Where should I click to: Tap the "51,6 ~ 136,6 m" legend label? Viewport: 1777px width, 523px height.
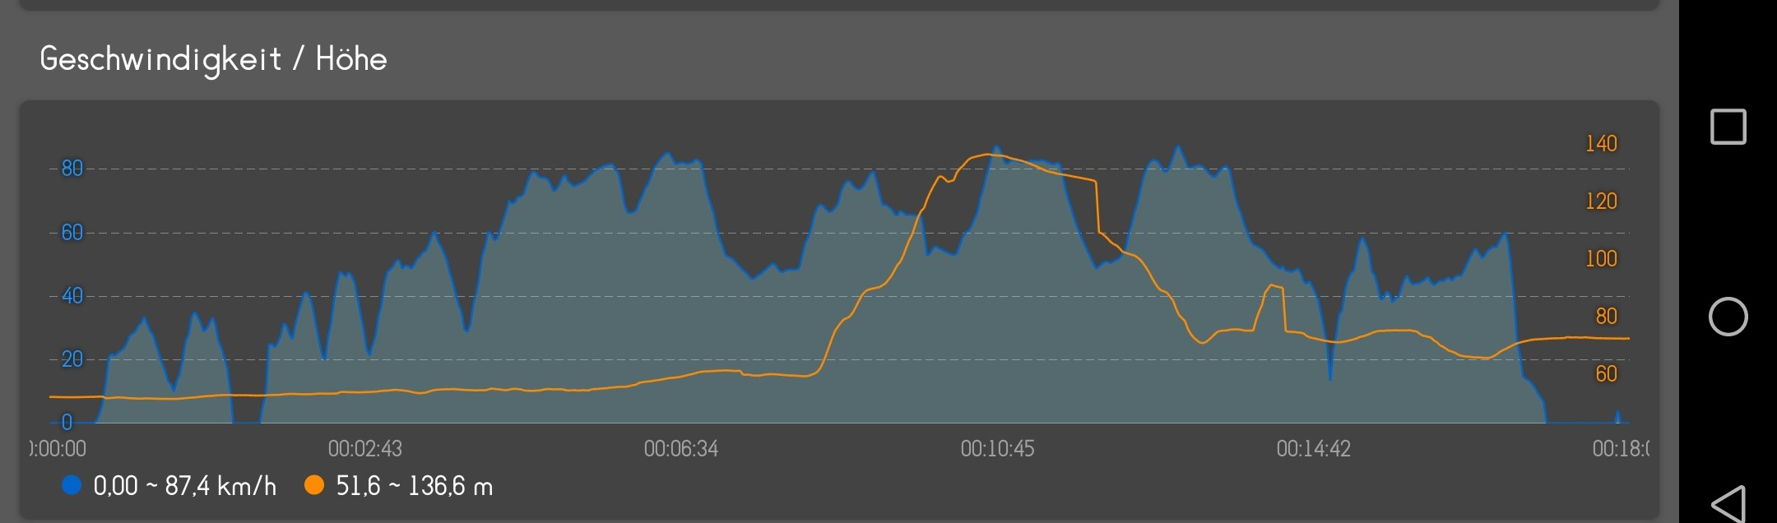(414, 486)
